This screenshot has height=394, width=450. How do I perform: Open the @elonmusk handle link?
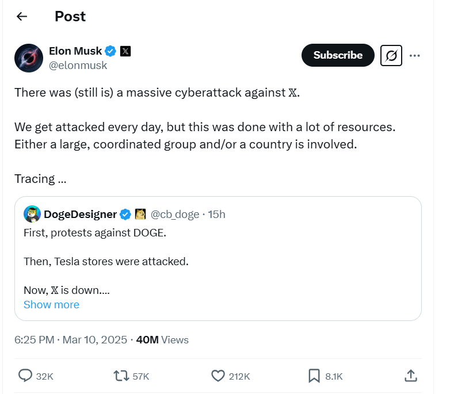78,65
